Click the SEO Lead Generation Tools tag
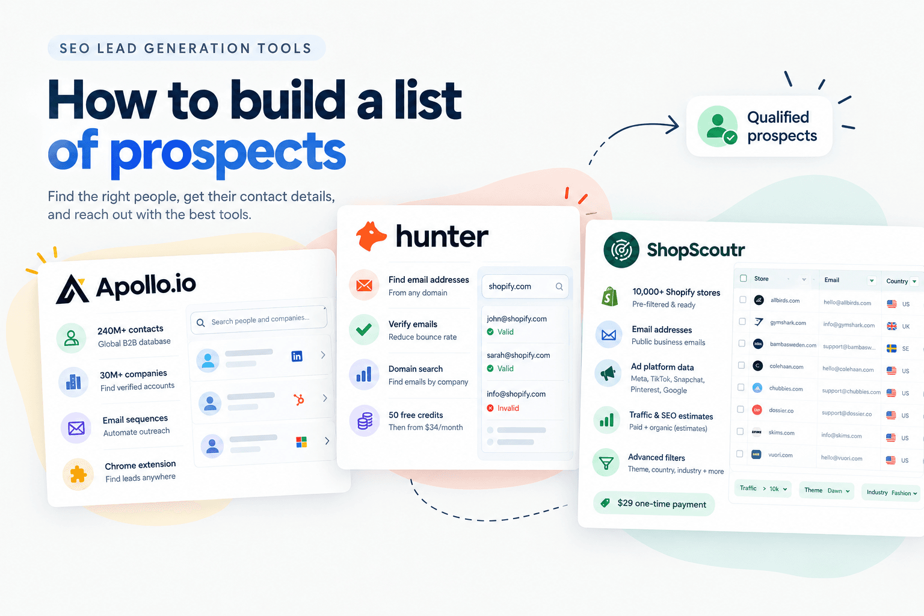 pos(186,48)
